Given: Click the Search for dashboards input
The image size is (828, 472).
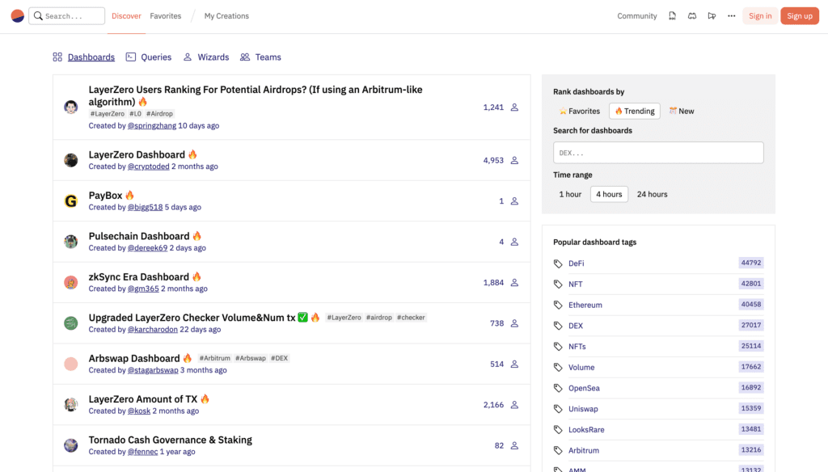Looking at the screenshot, I should point(658,153).
